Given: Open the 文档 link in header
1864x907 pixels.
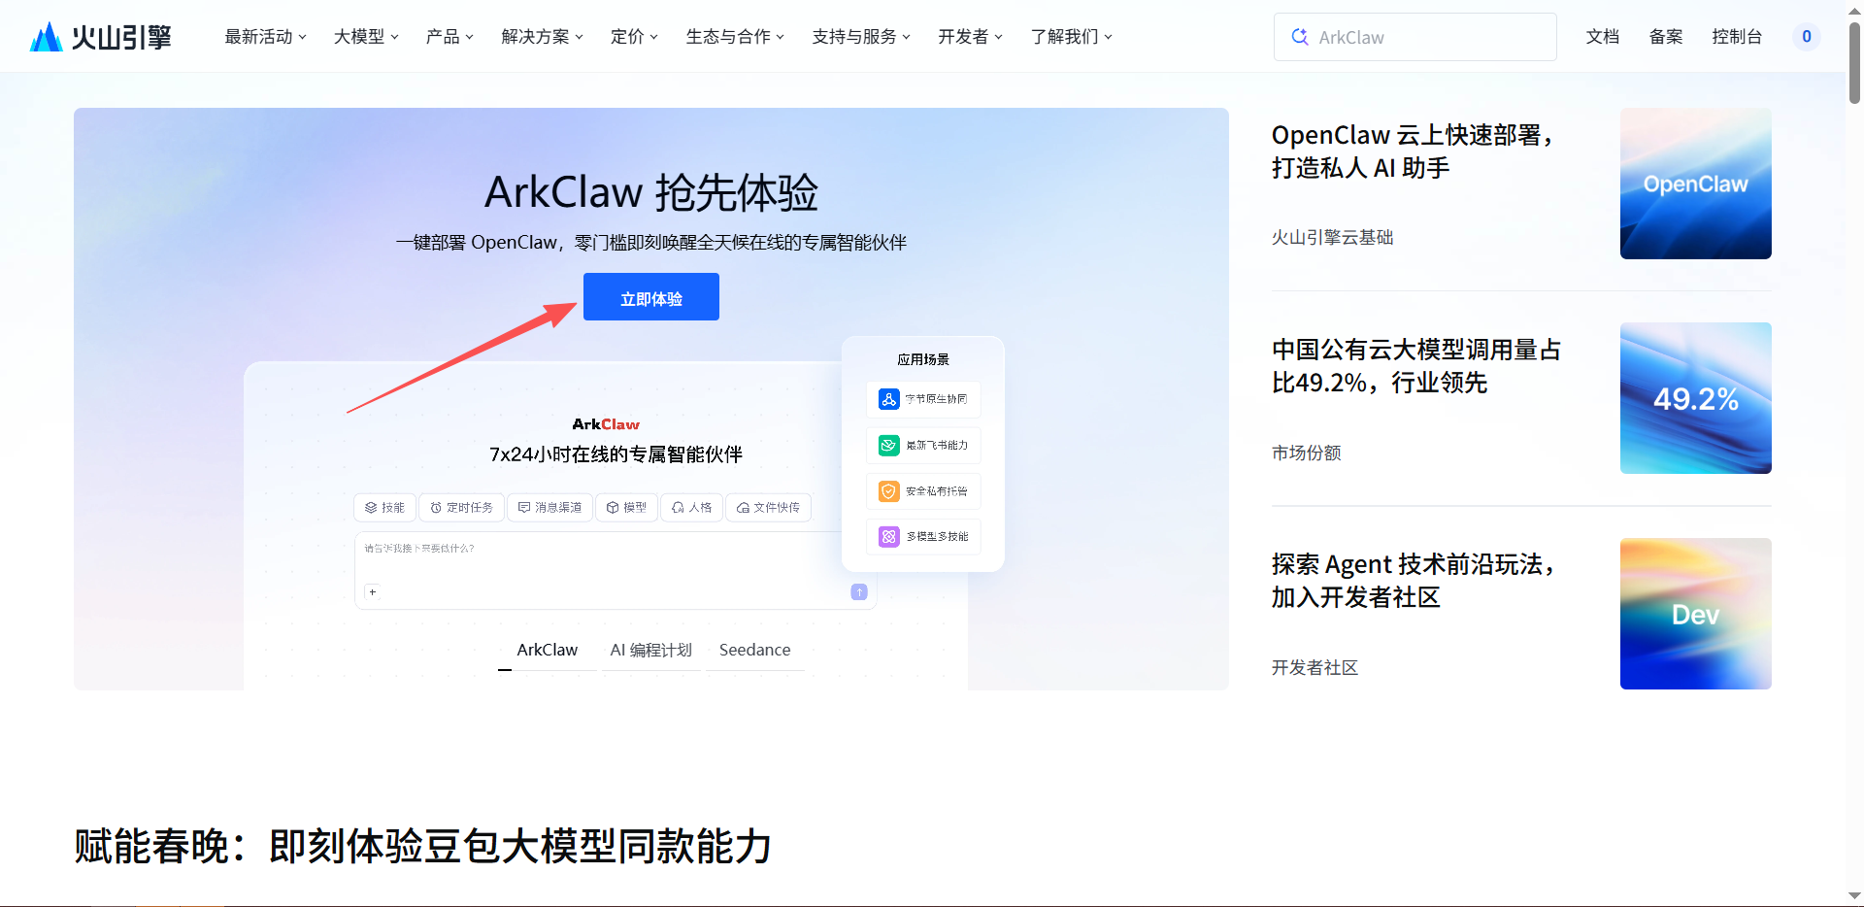Looking at the screenshot, I should [x=1602, y=37].
